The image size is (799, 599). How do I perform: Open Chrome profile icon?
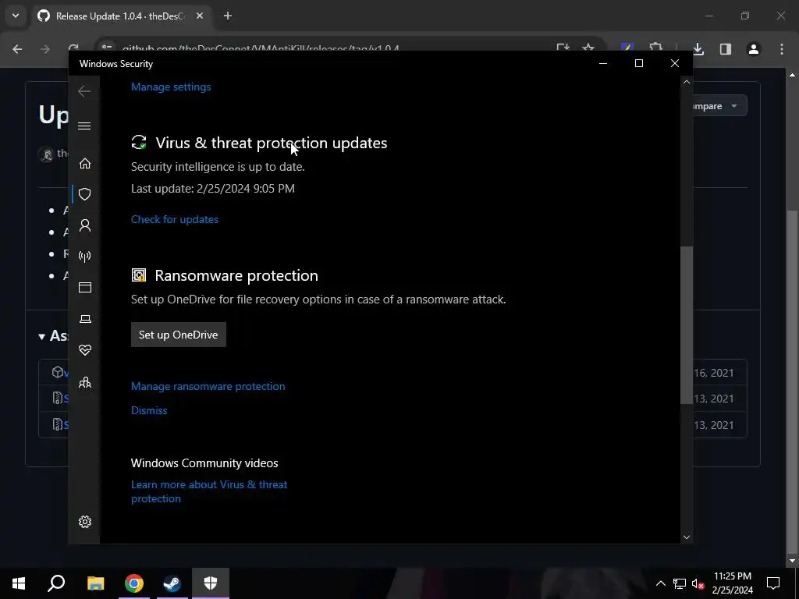pyautogui.click(x=753, y=49)
